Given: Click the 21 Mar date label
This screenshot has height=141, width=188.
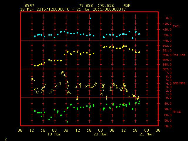Looking at the screenshot, I should coord(147,134).
